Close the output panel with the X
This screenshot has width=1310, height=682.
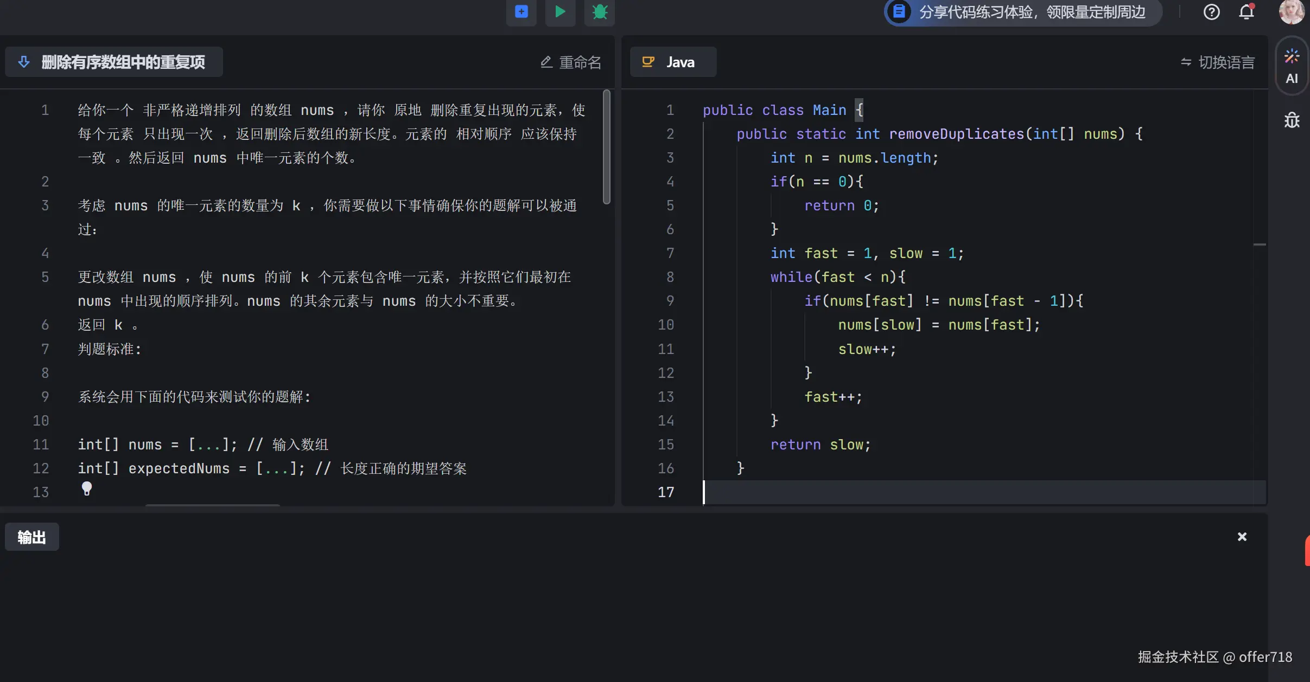point(1242,537)
